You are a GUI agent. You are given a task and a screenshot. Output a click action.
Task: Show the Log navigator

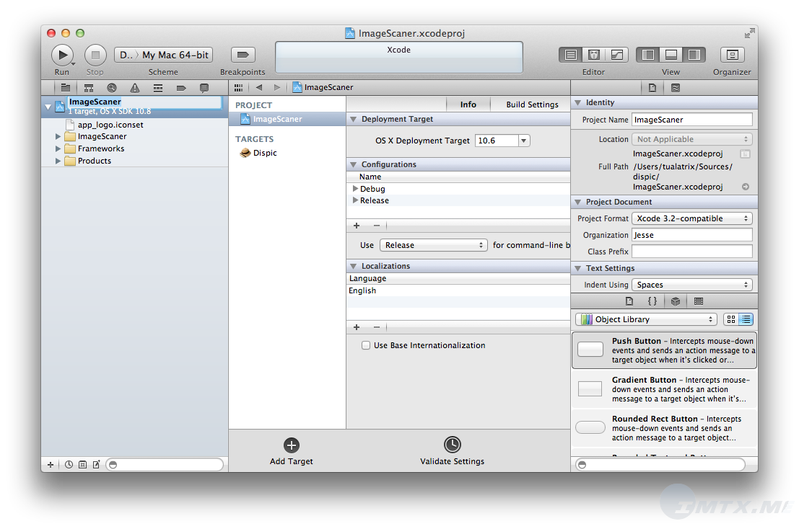(x=204, y=87)
